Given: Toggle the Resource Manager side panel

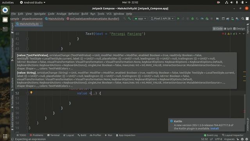Looking at the screenshot, I should (12, 50).
